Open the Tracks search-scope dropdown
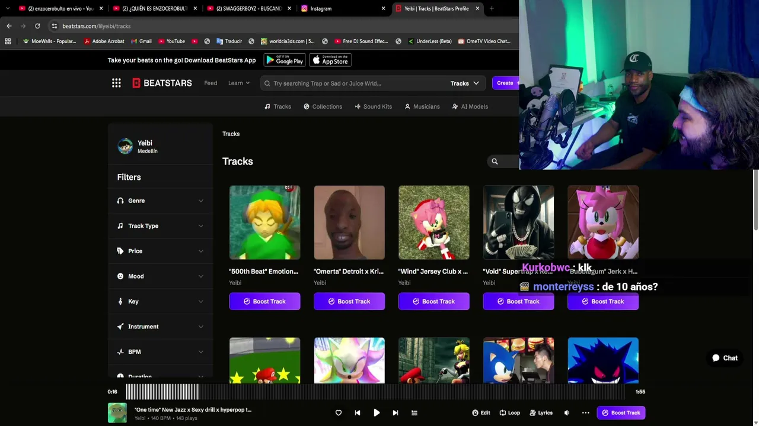The height and width of the screenshot is (426, 759). 464,83
